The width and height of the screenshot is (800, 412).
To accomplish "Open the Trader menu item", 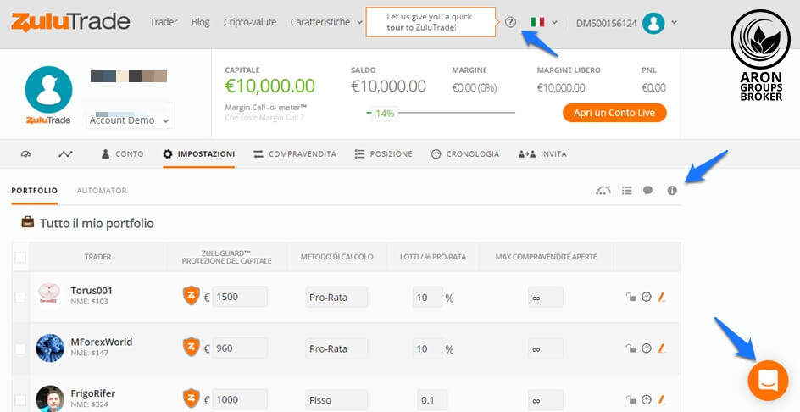I will (164, 22).
